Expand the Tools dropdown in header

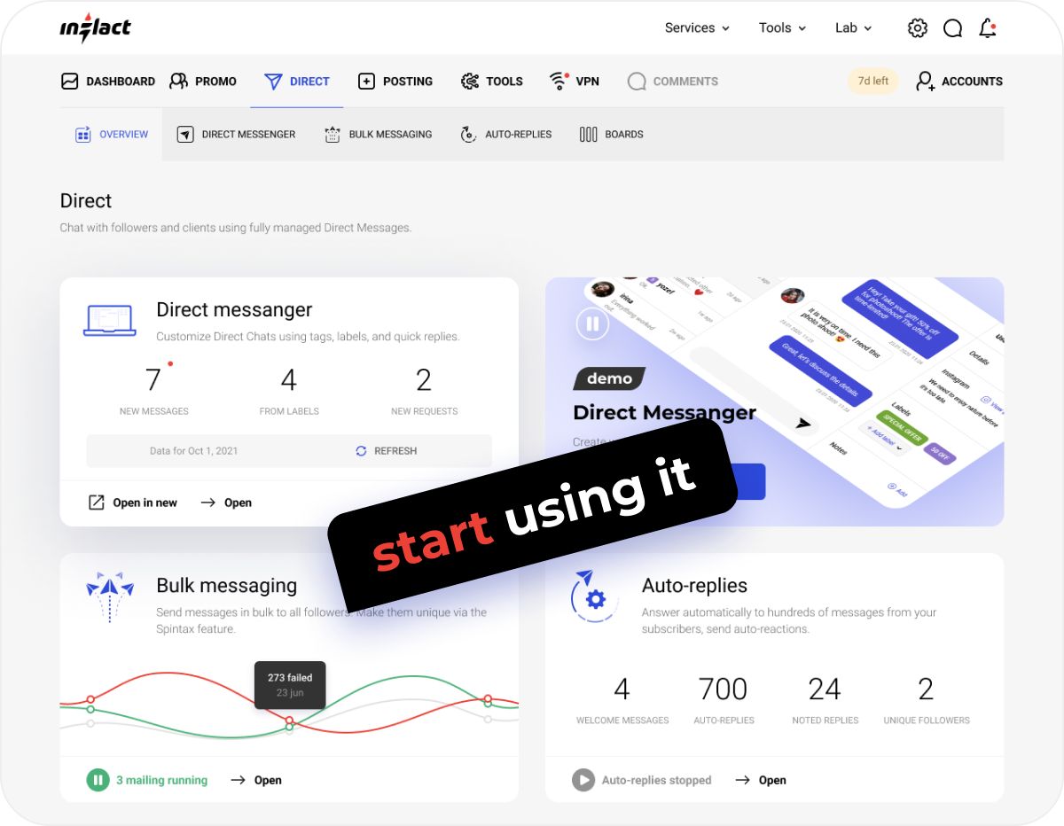(x=782, y=27)
